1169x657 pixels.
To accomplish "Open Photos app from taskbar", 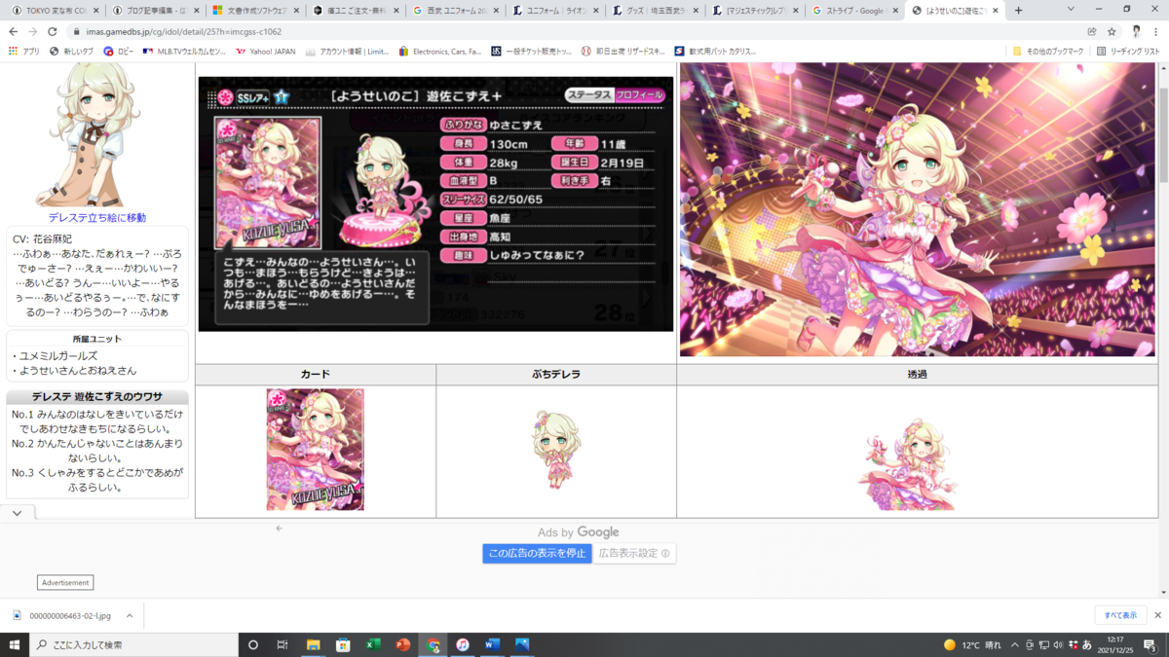I will (x=522, y=644).
